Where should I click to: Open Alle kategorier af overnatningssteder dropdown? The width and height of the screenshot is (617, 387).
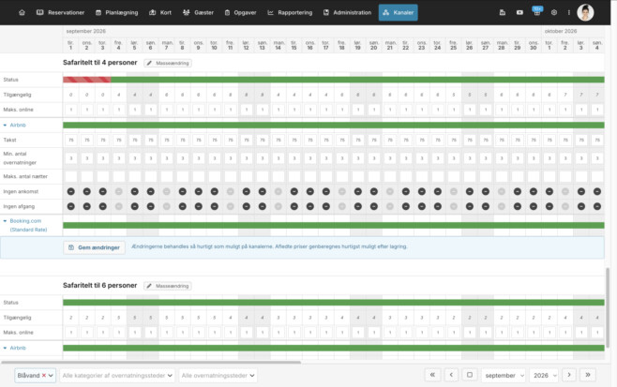tap(117, 375)
